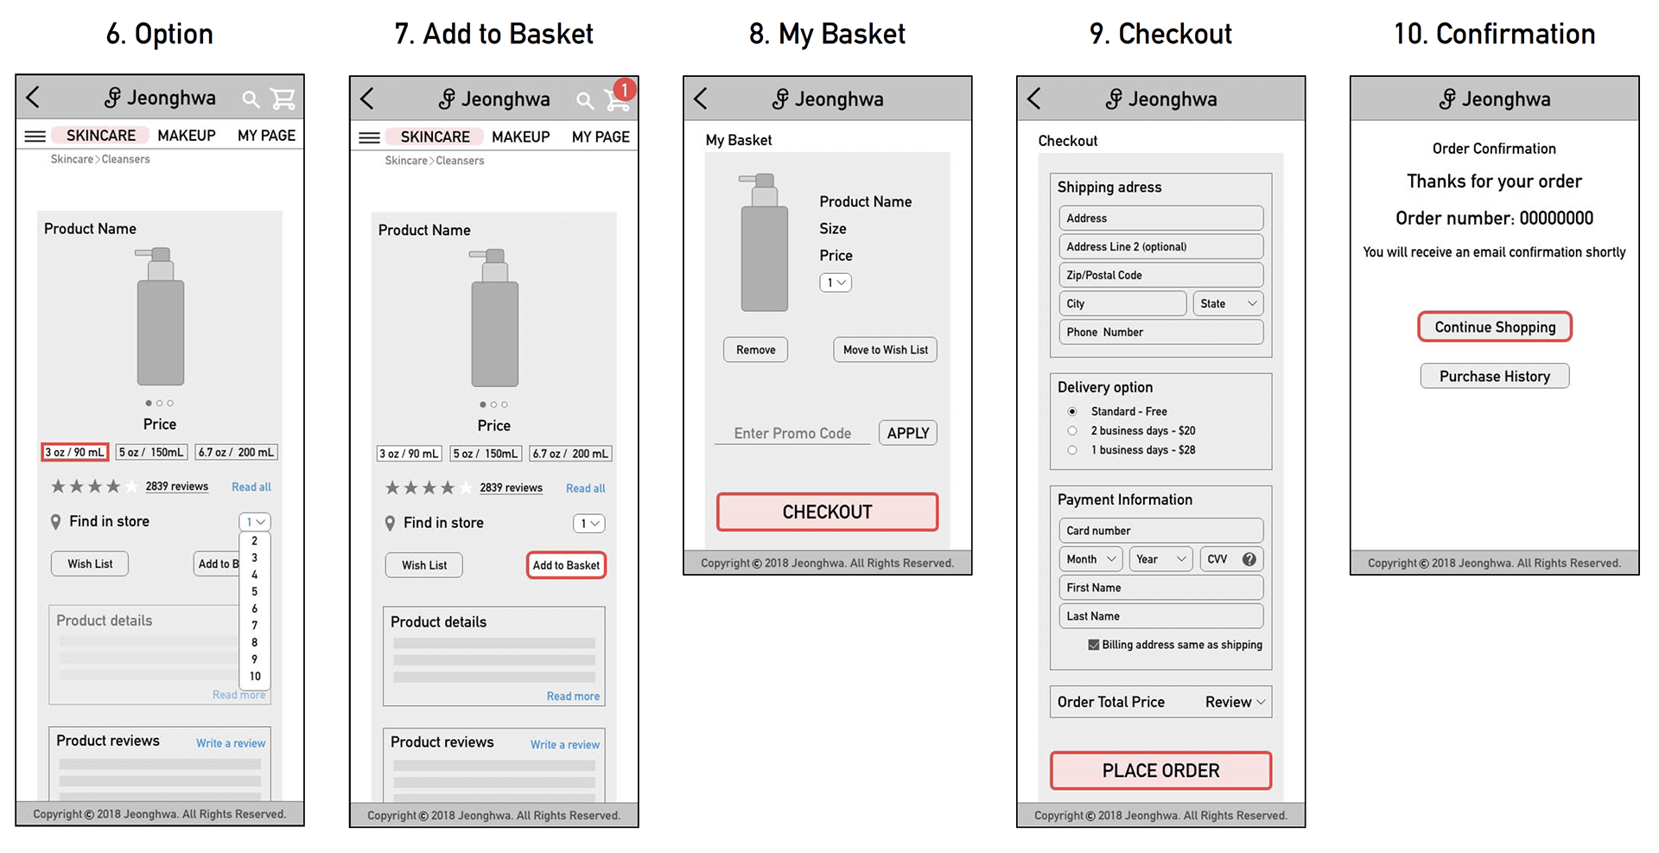Click the Enter Promo Code field
Screen dimensions: 1659x853
pos(792,433)
